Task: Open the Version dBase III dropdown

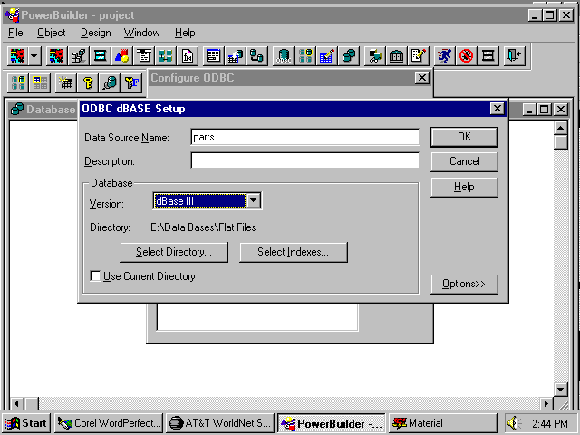Action: [254, 201]
